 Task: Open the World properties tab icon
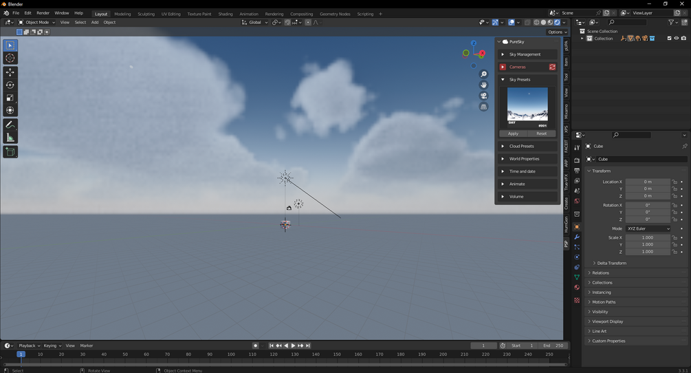(576, 201)
